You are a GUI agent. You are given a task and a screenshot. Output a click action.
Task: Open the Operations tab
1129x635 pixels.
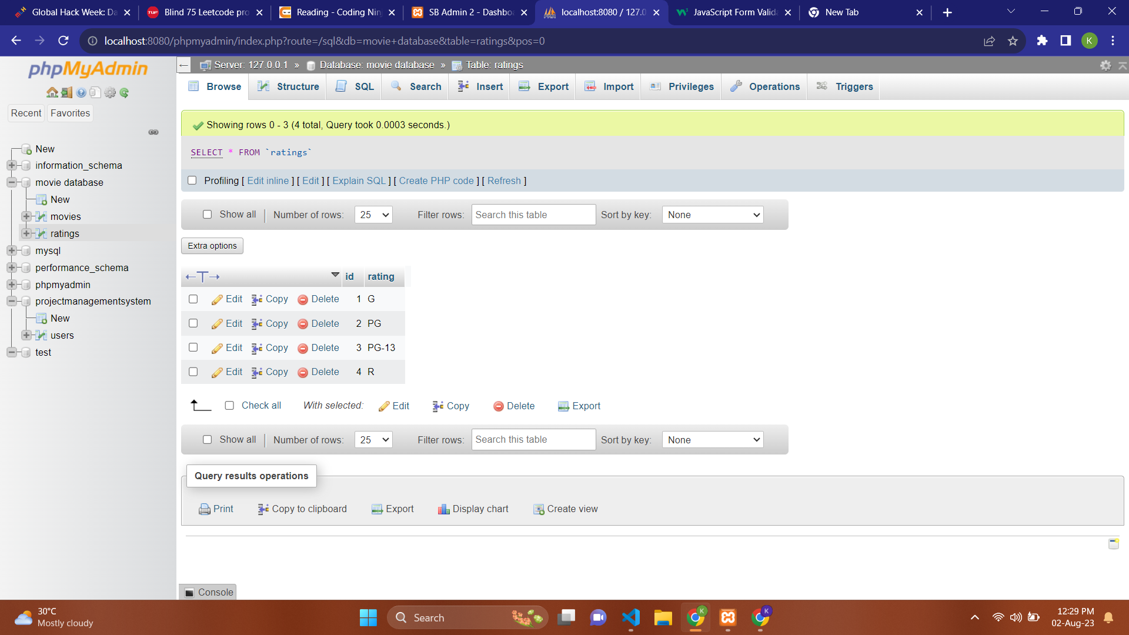[x=764, y=86]
